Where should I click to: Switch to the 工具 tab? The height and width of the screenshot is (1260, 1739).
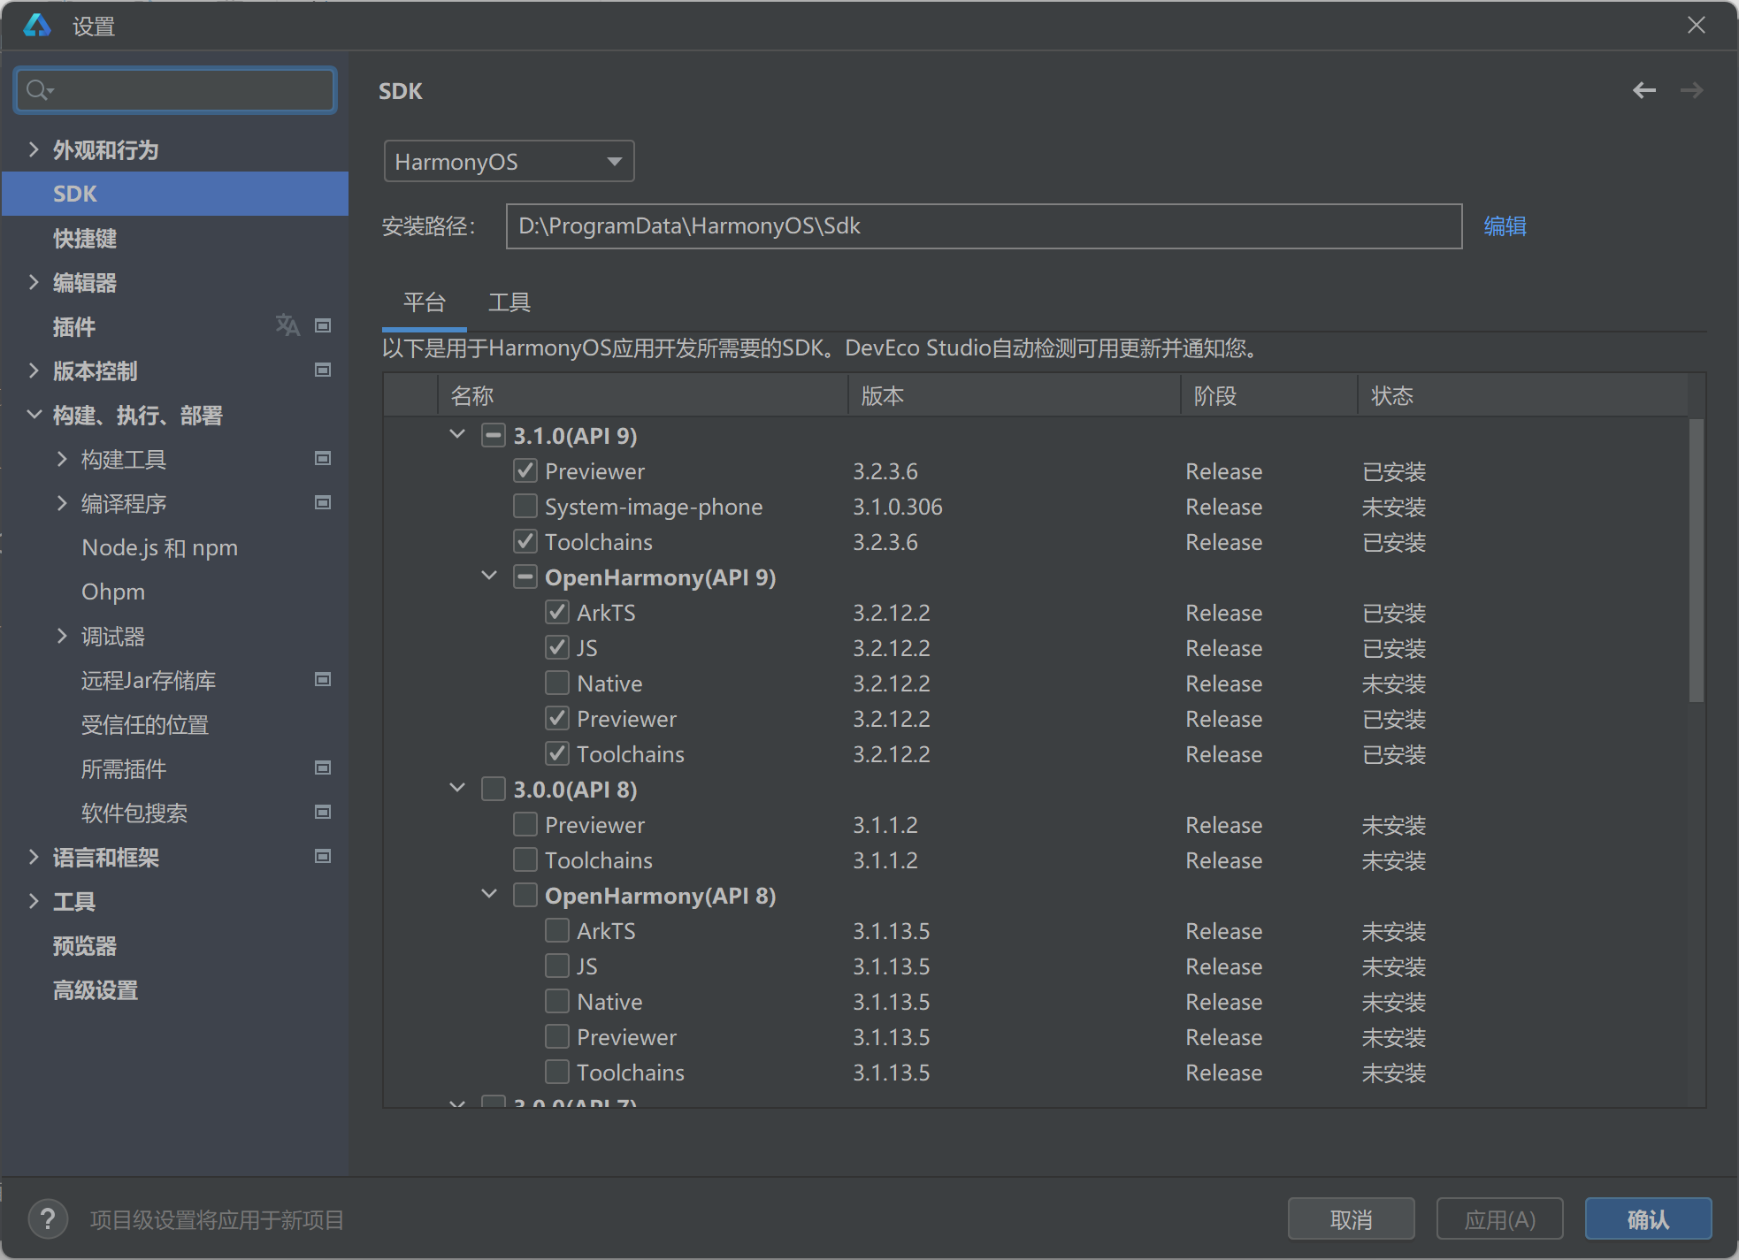[x=509, y=302]
